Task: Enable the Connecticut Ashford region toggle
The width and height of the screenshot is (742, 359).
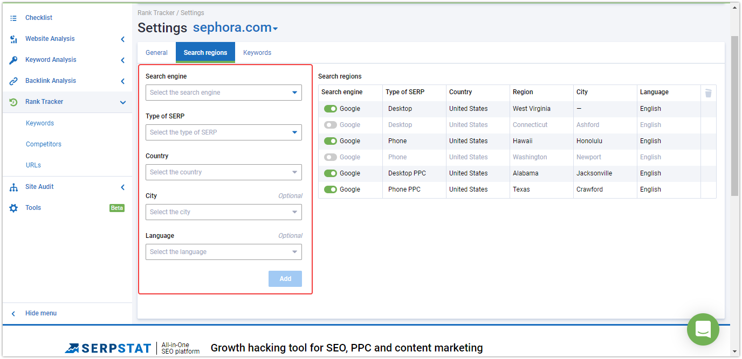Action: (331, 125)
